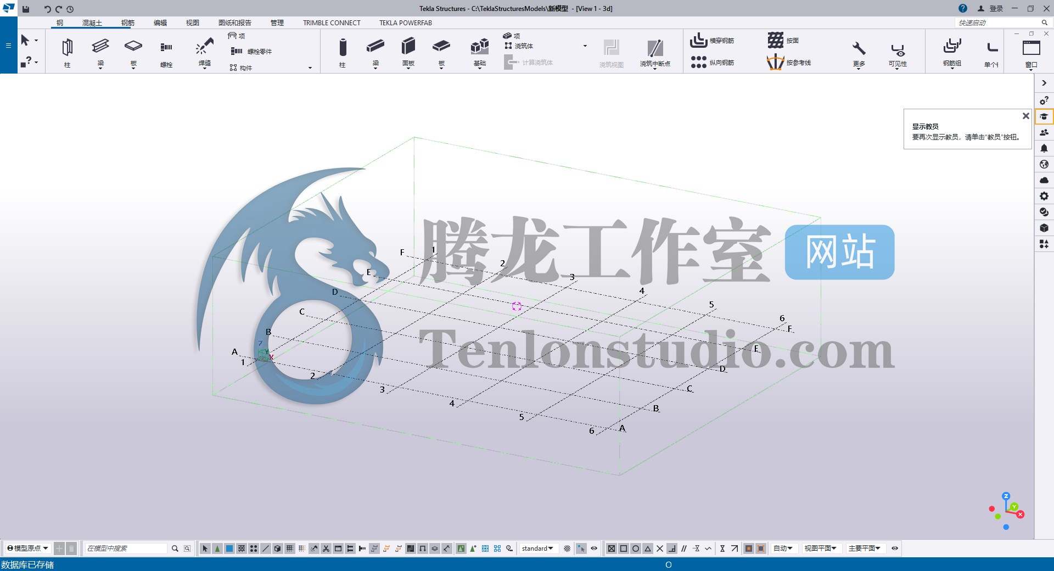Expand the side pane chevron arrow
The image size is (1054, 571).
[x=1044, y=83]
